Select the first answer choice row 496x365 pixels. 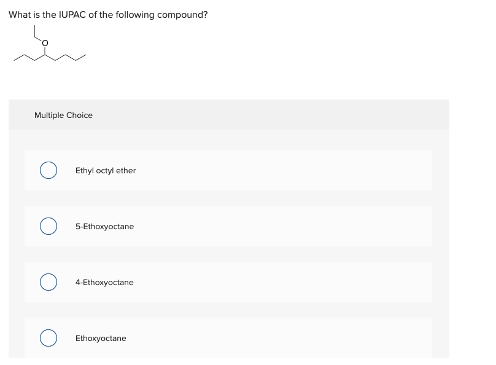[x=228, y=170]
